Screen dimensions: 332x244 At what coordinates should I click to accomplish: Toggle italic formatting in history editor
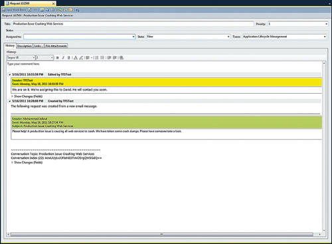(63, 58)
